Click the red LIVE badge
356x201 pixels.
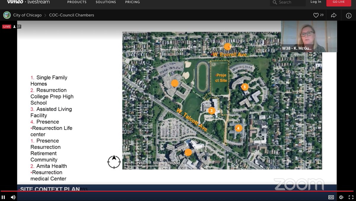click(7, 27)
